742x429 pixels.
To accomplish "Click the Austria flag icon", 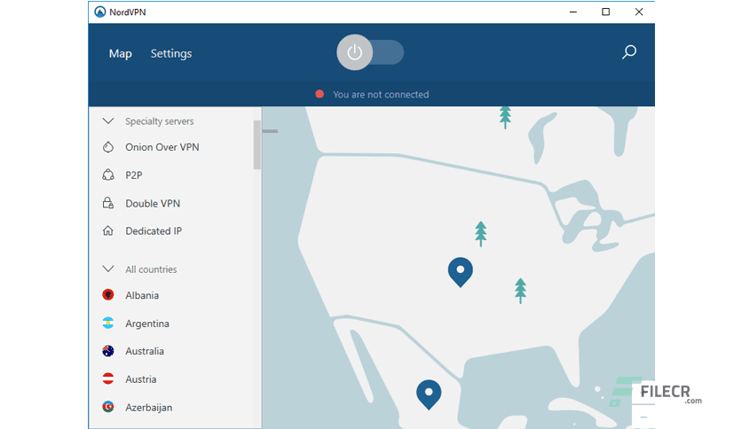I will pyautogui.click(x=108, y=378).
